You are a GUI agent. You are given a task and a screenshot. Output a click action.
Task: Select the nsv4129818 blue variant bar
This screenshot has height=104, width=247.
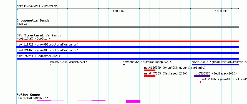(x=215, y=65)
